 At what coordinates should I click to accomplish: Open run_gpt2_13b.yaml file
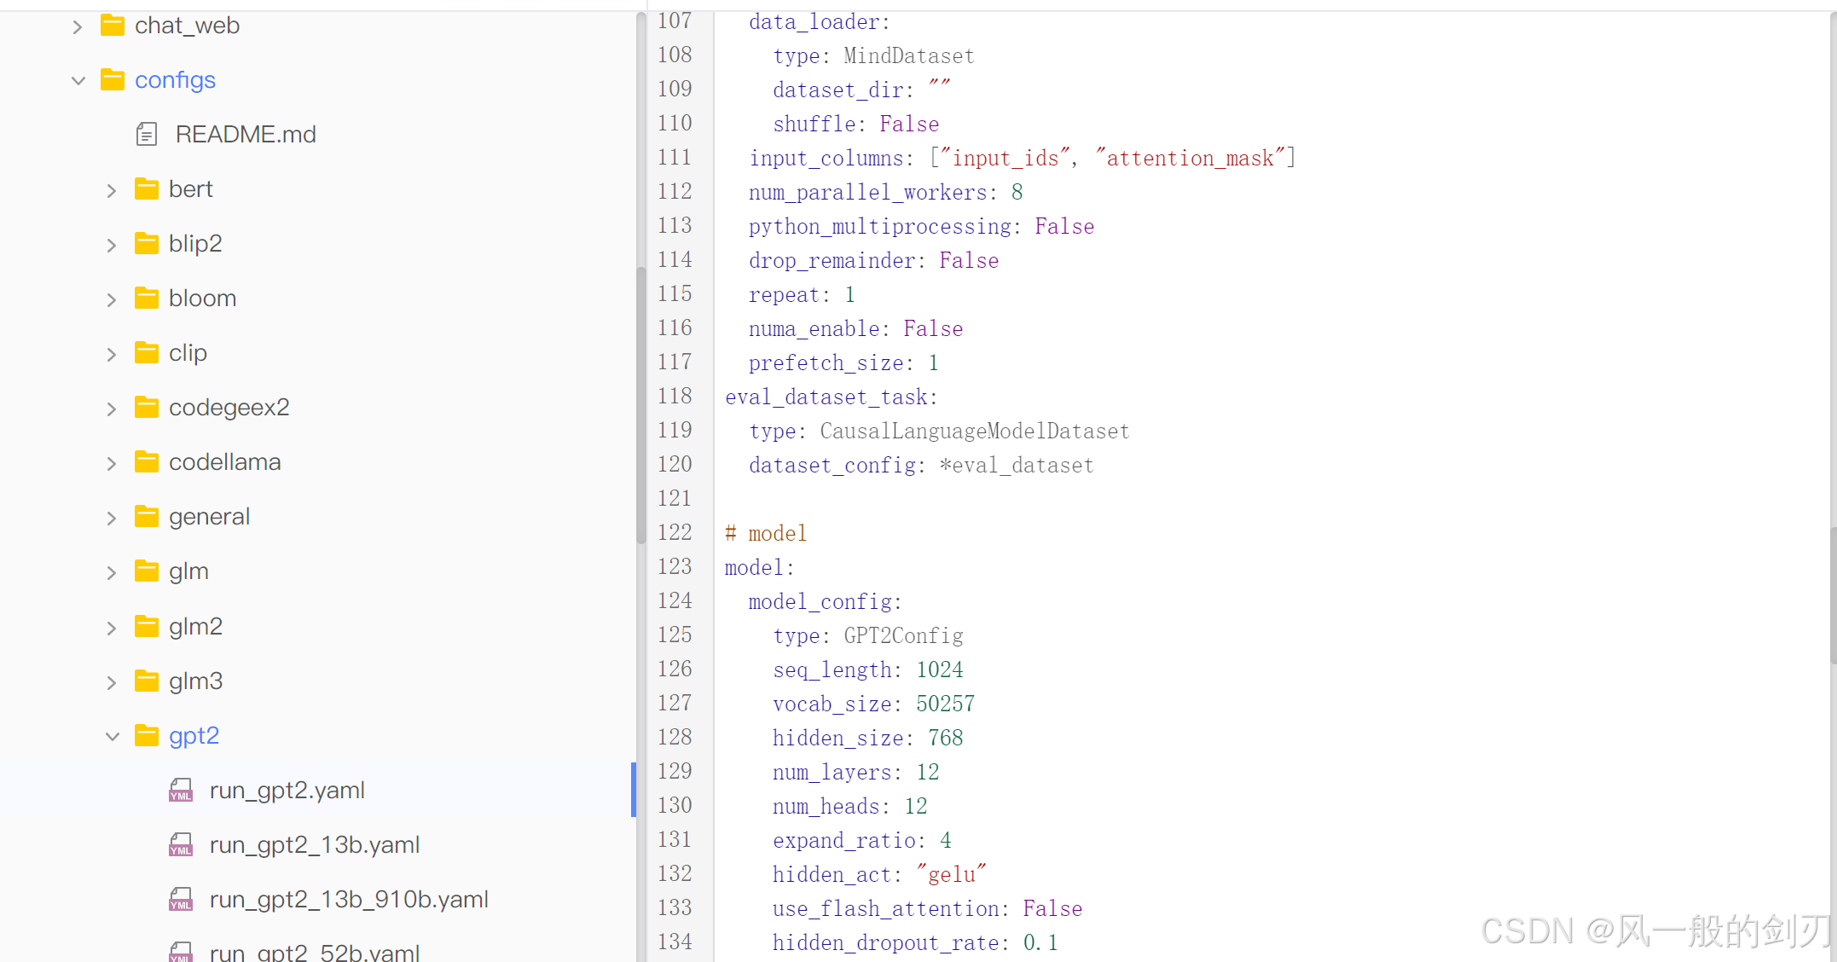(314, 845)
